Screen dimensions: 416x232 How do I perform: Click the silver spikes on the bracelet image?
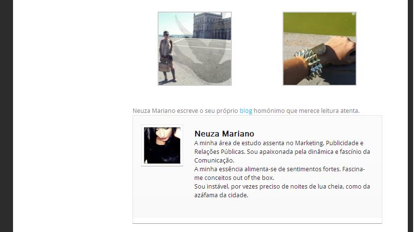coord(309,63)
